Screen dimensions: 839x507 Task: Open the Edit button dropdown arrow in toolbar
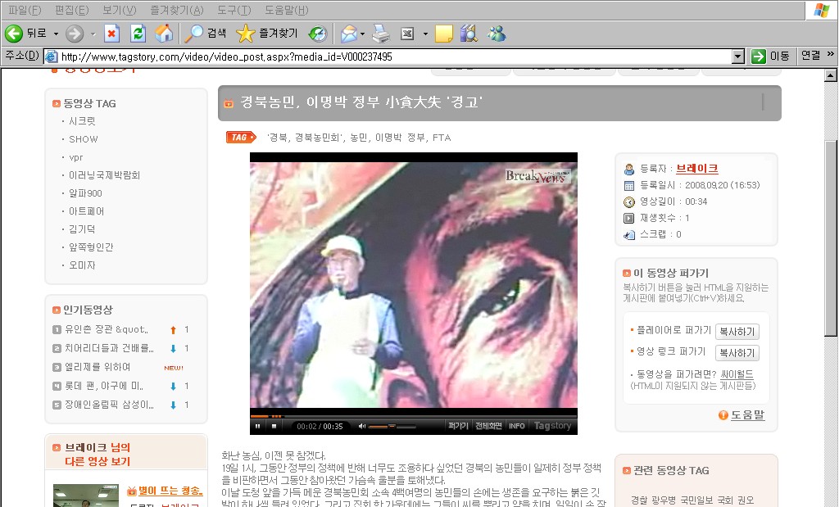424,34
